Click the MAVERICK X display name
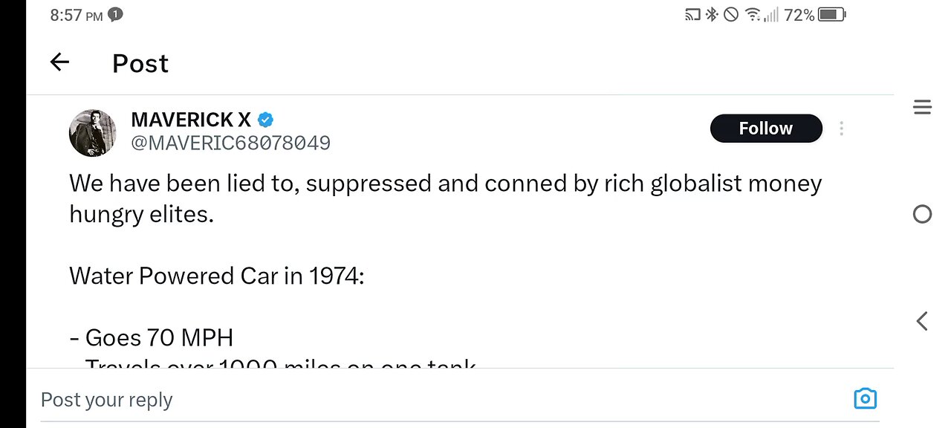Viewport: 951px width, 428px height. 191,120
